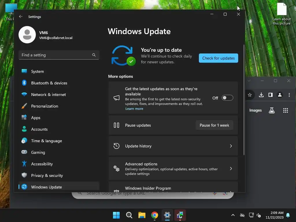
Task: Select Gaming in the settings sidebar
Action: tap(59, 152)
